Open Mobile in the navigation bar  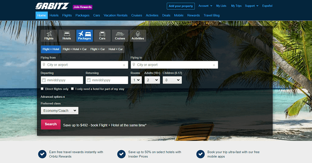[179, 15]
